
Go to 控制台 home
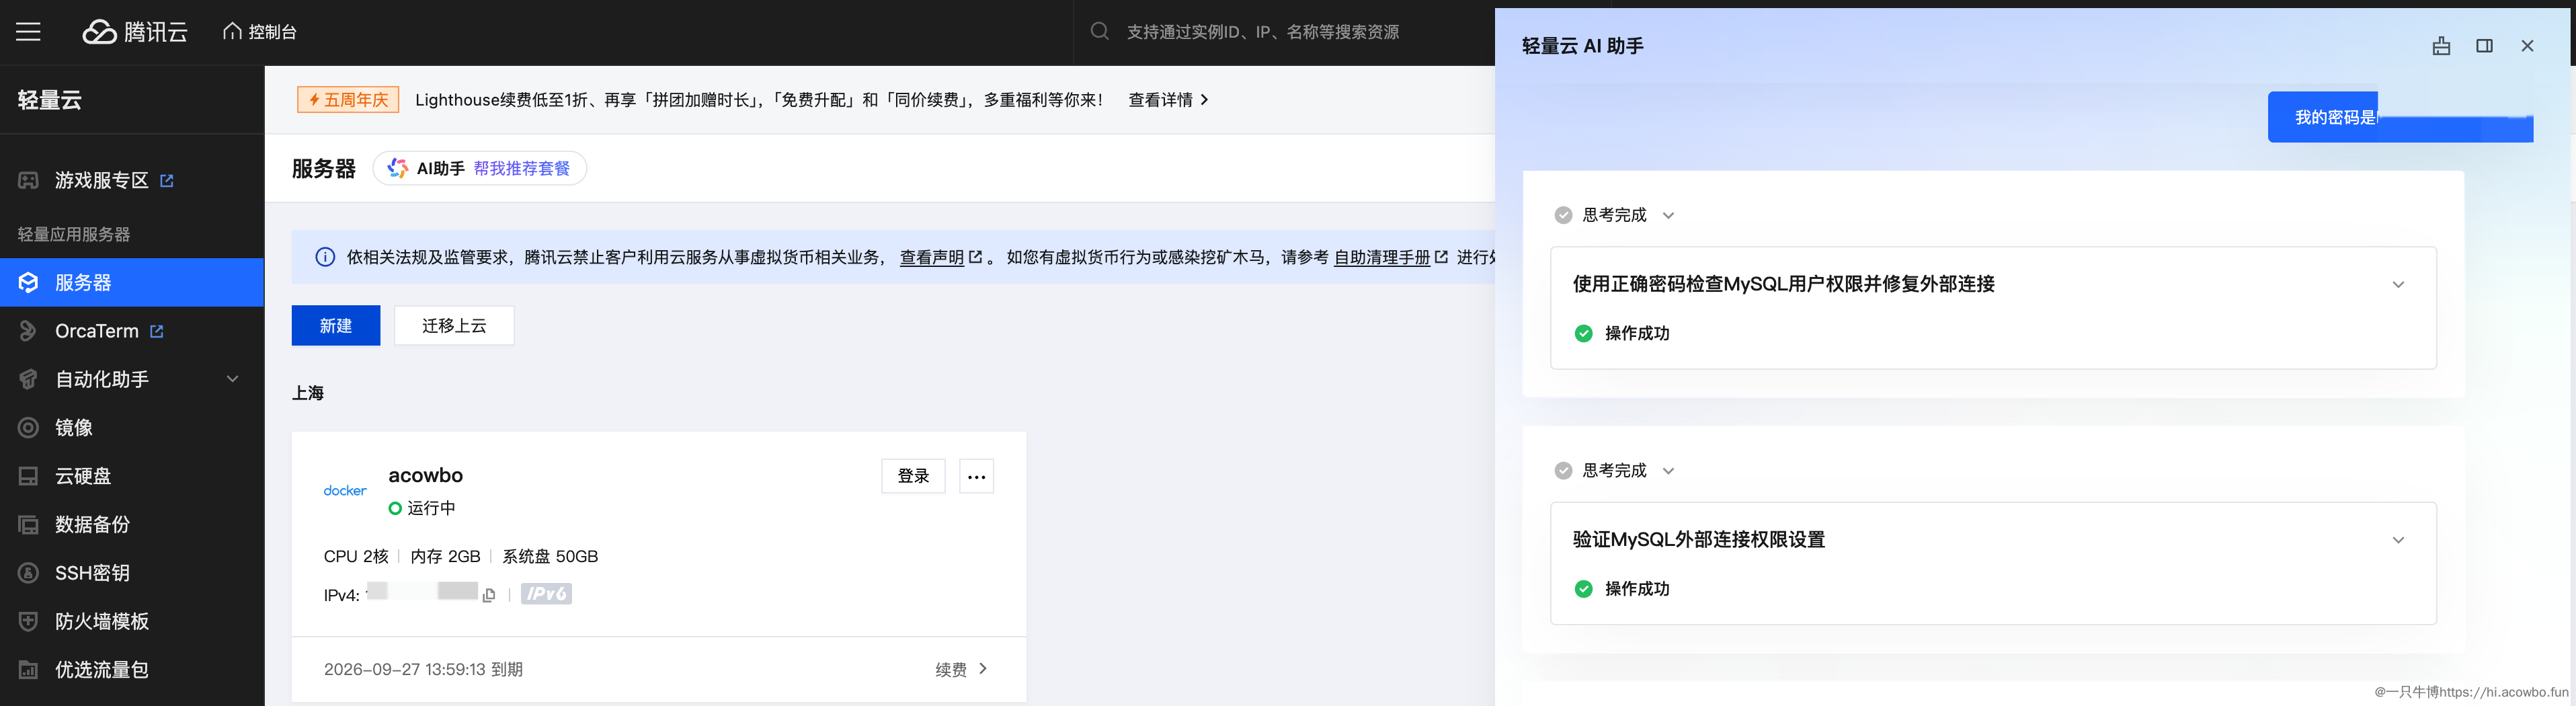260,32
